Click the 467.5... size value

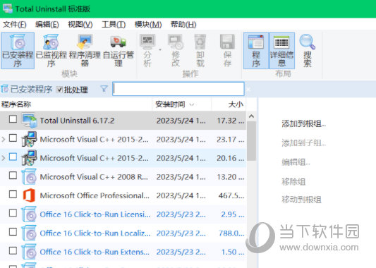pyautogui.click(x=231, y=195)
